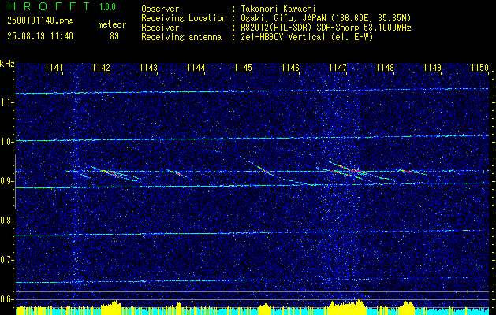
Task: Click the 0.9 frequency axis label
Action: tap(6, 181)
